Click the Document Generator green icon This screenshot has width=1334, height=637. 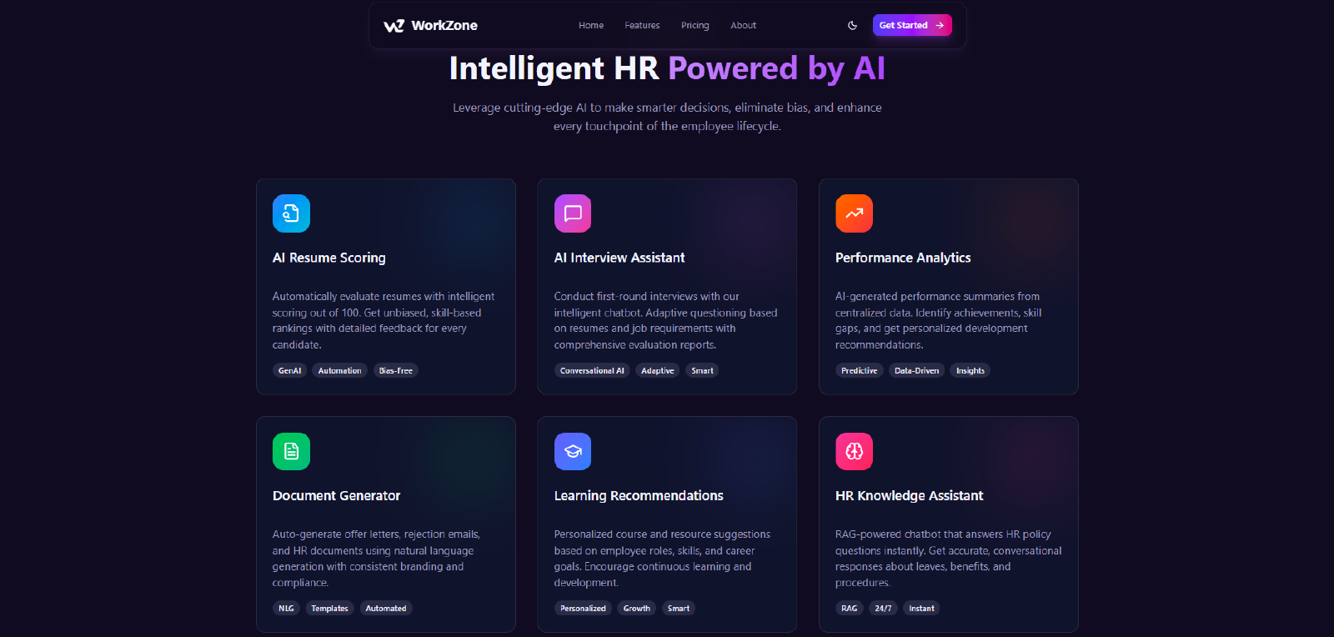291,451
